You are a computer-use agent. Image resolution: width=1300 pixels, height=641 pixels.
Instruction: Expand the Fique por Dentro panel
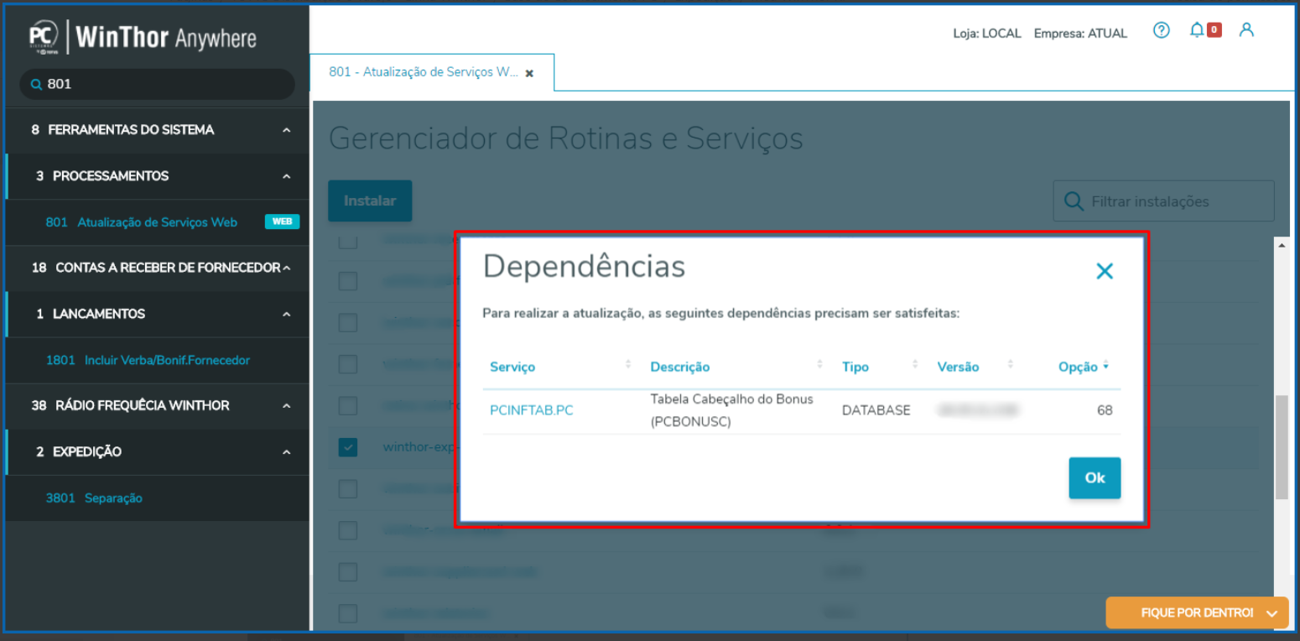coord(1197,612)
